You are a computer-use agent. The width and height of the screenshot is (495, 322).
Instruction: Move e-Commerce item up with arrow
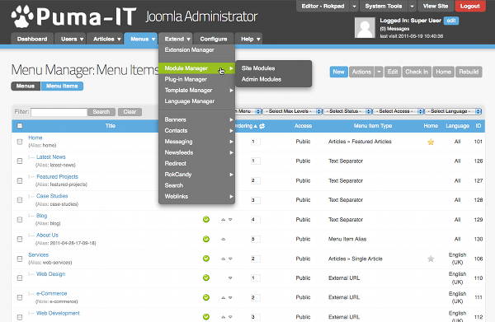(224, 298)
